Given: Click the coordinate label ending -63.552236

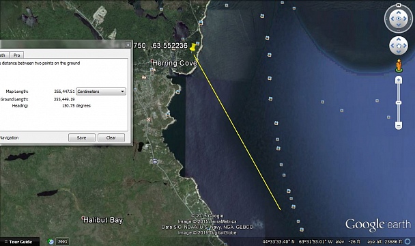Looking at the screenshot, I should coord(160,46).
